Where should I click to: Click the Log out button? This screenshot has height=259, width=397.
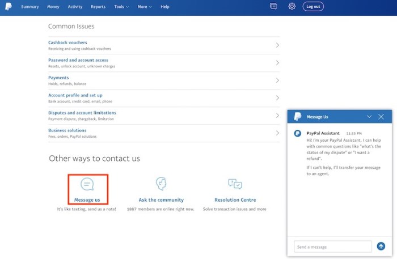tap(313, 7)
